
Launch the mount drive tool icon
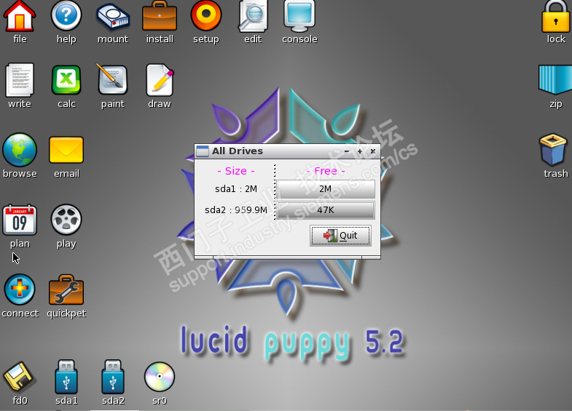tap(113, 17)
